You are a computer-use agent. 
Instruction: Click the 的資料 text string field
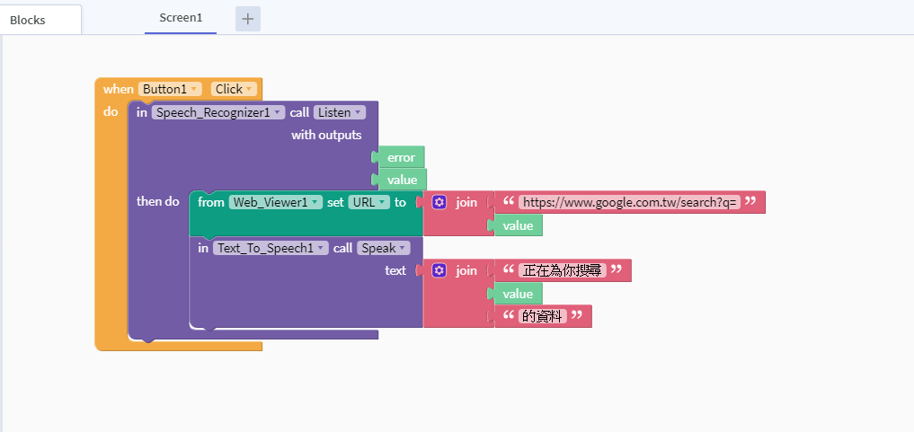[x=543, y=316]
